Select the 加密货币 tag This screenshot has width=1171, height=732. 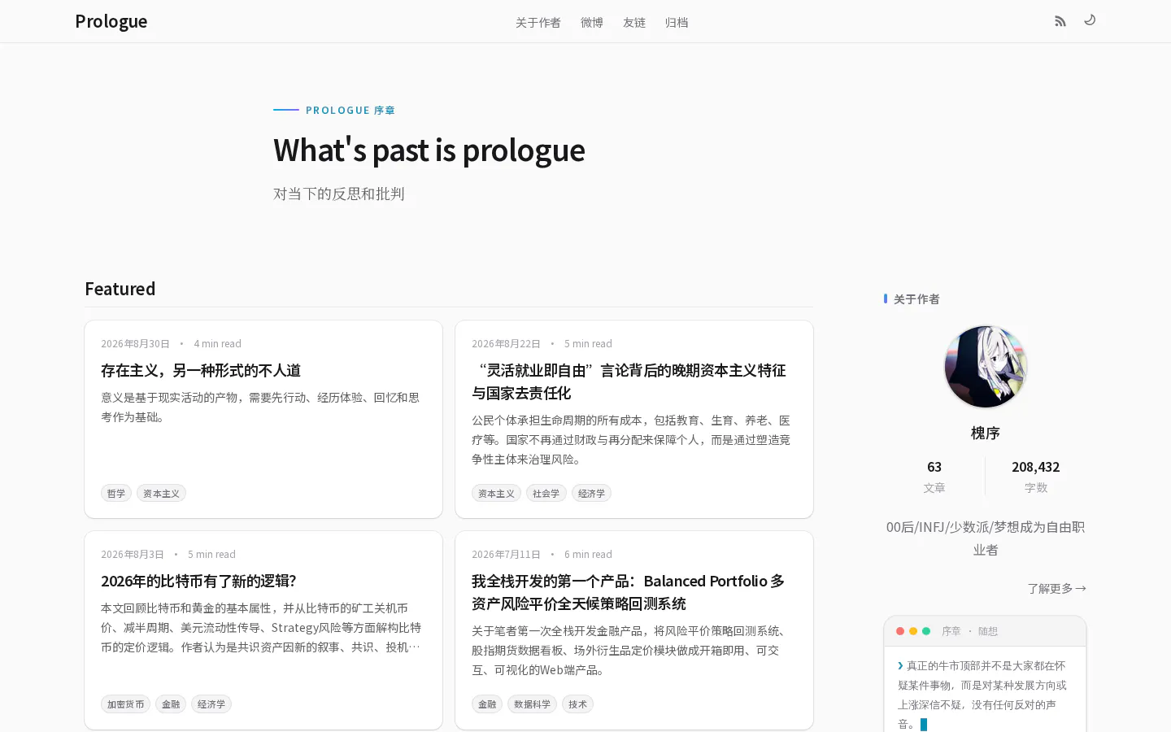[x=125, y=704]
